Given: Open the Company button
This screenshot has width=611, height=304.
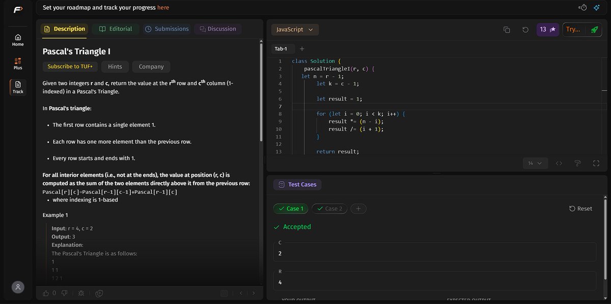Looking at the screenshot, I should pos(151,67).
